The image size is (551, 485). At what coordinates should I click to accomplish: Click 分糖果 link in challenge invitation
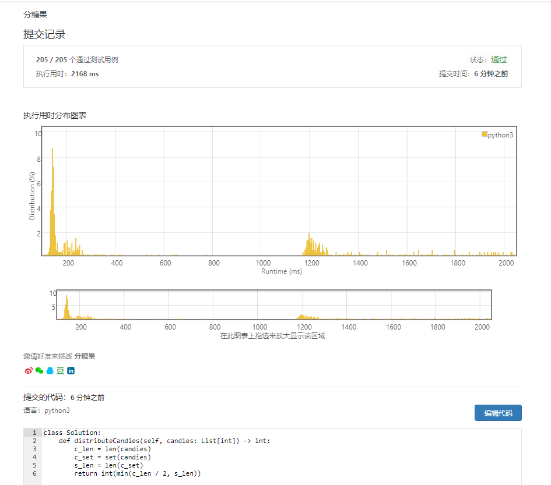click(x=85, y=356)
